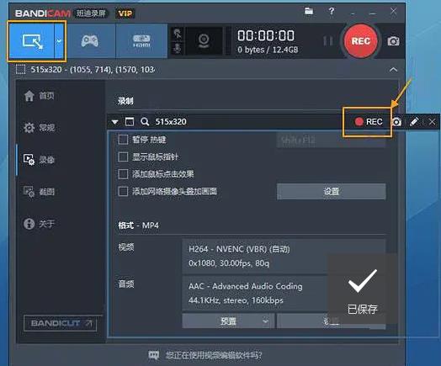Click the BANDICUT link button
Viewport: 441px width, 366px height.
point(61,323)
